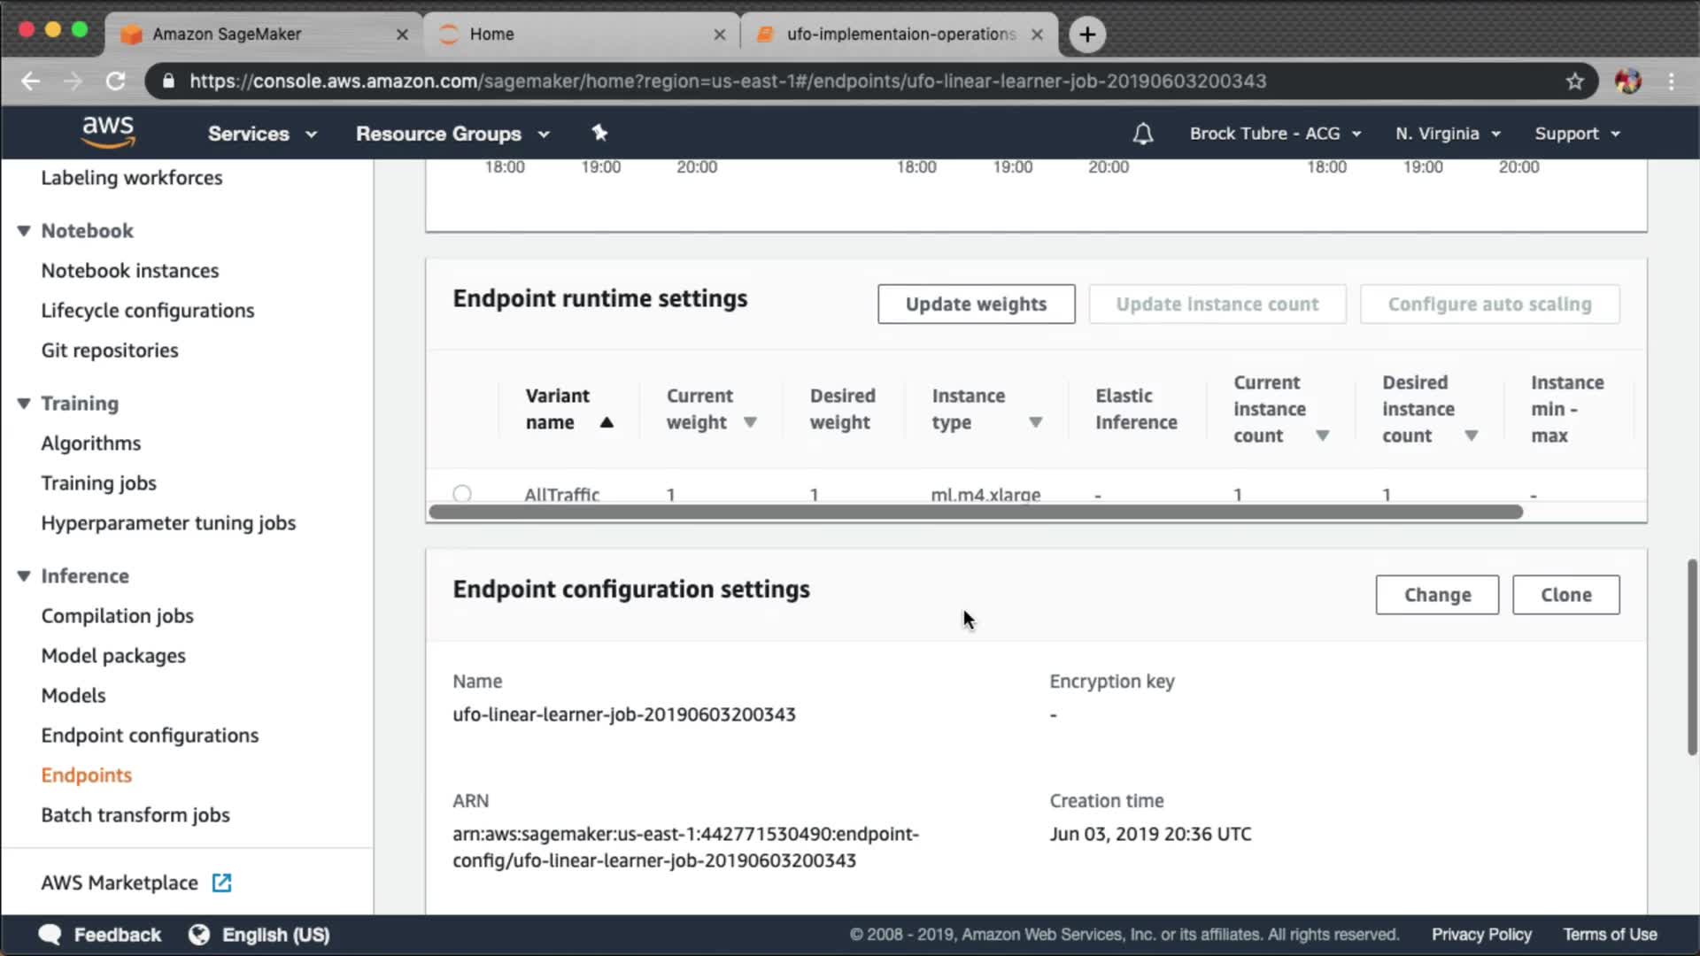The width and height of the screenshot is (1700, 956).
Task: Sort by Variant name column arrow
Action: pyautogui.click(x=607, y=422)
